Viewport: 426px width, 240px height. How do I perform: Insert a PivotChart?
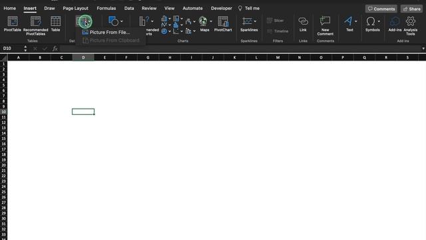tap(223, 24)
